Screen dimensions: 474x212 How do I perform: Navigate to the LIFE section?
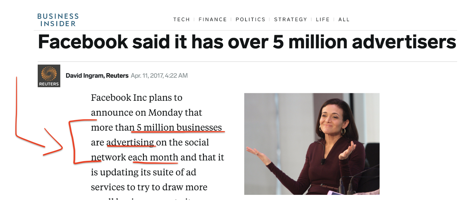tap(323, 19)
